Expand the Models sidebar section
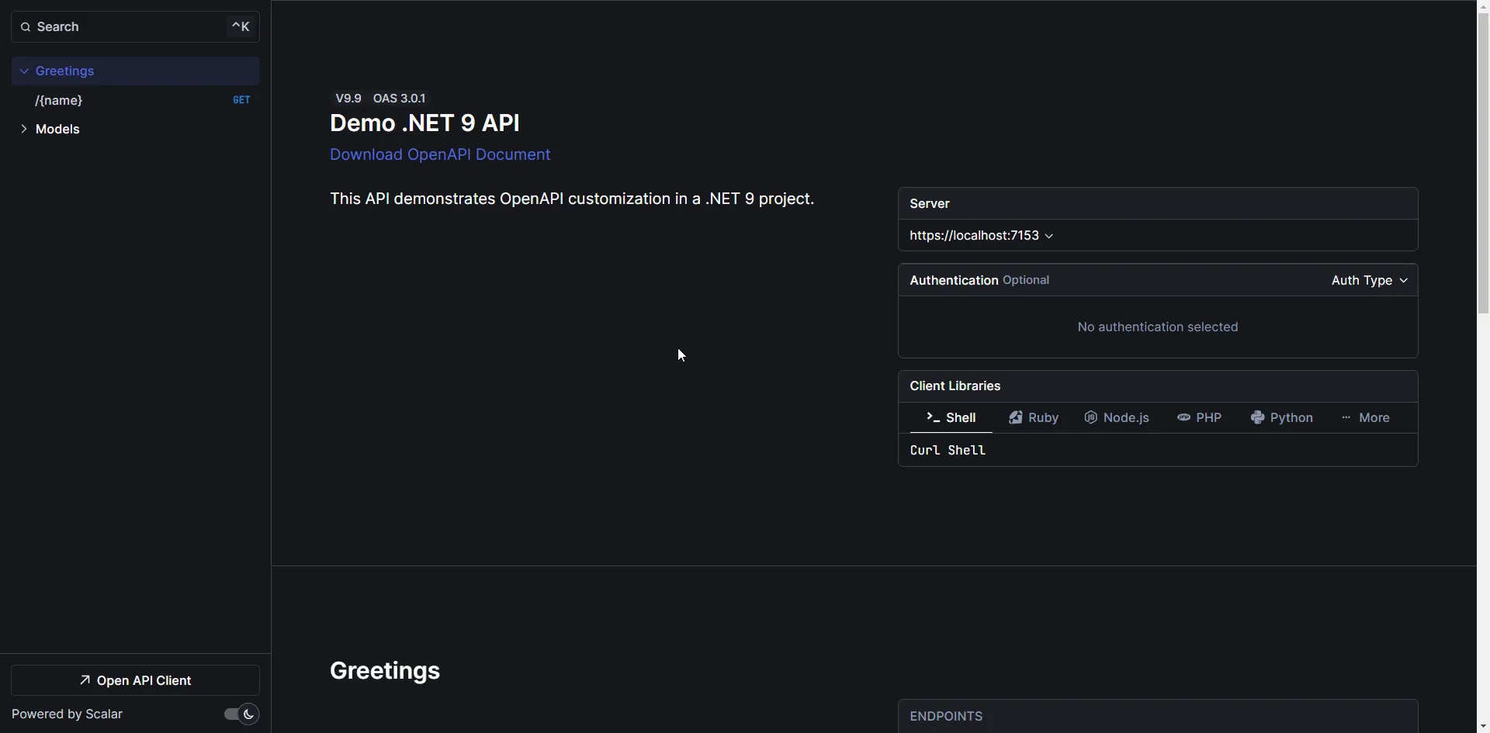 pos(24,130)
